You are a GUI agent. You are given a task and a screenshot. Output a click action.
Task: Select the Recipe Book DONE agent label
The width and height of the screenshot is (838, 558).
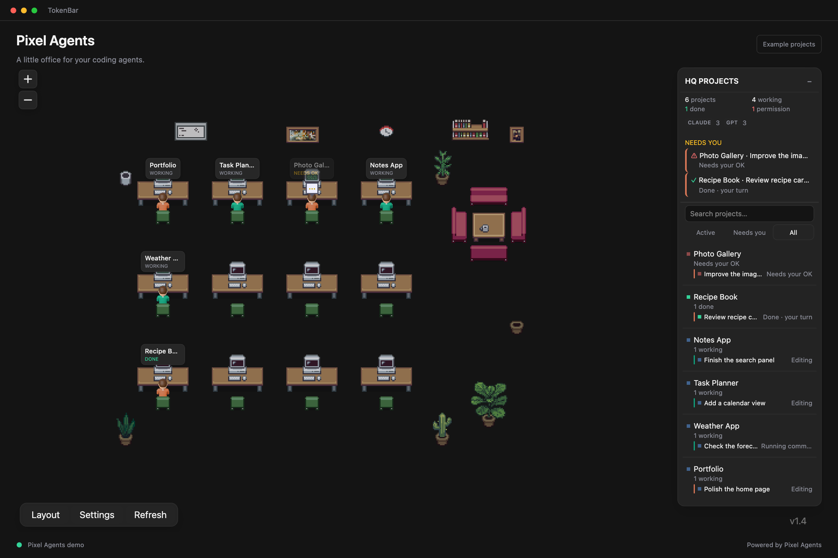coord(163,354)
